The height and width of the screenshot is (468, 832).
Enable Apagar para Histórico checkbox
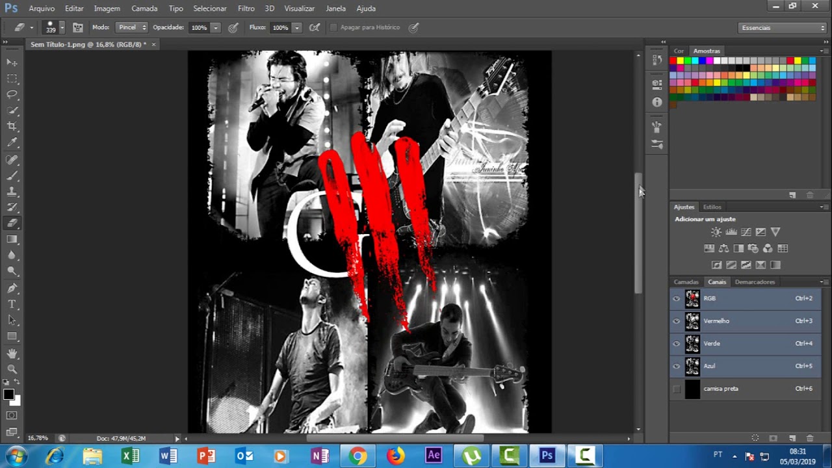tap(334, 27)
